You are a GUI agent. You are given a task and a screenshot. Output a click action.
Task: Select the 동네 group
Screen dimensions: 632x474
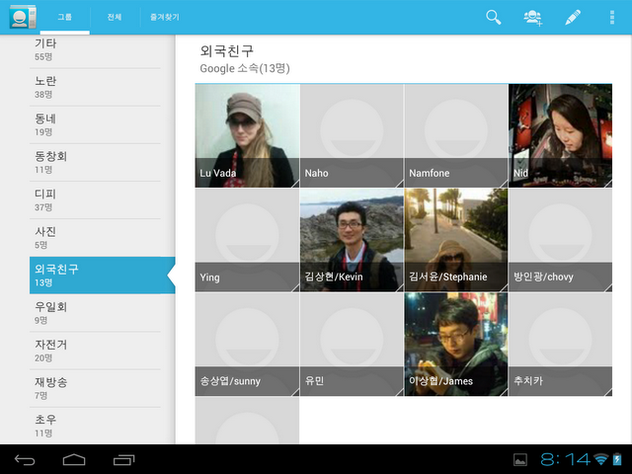(x=95, y=125)
